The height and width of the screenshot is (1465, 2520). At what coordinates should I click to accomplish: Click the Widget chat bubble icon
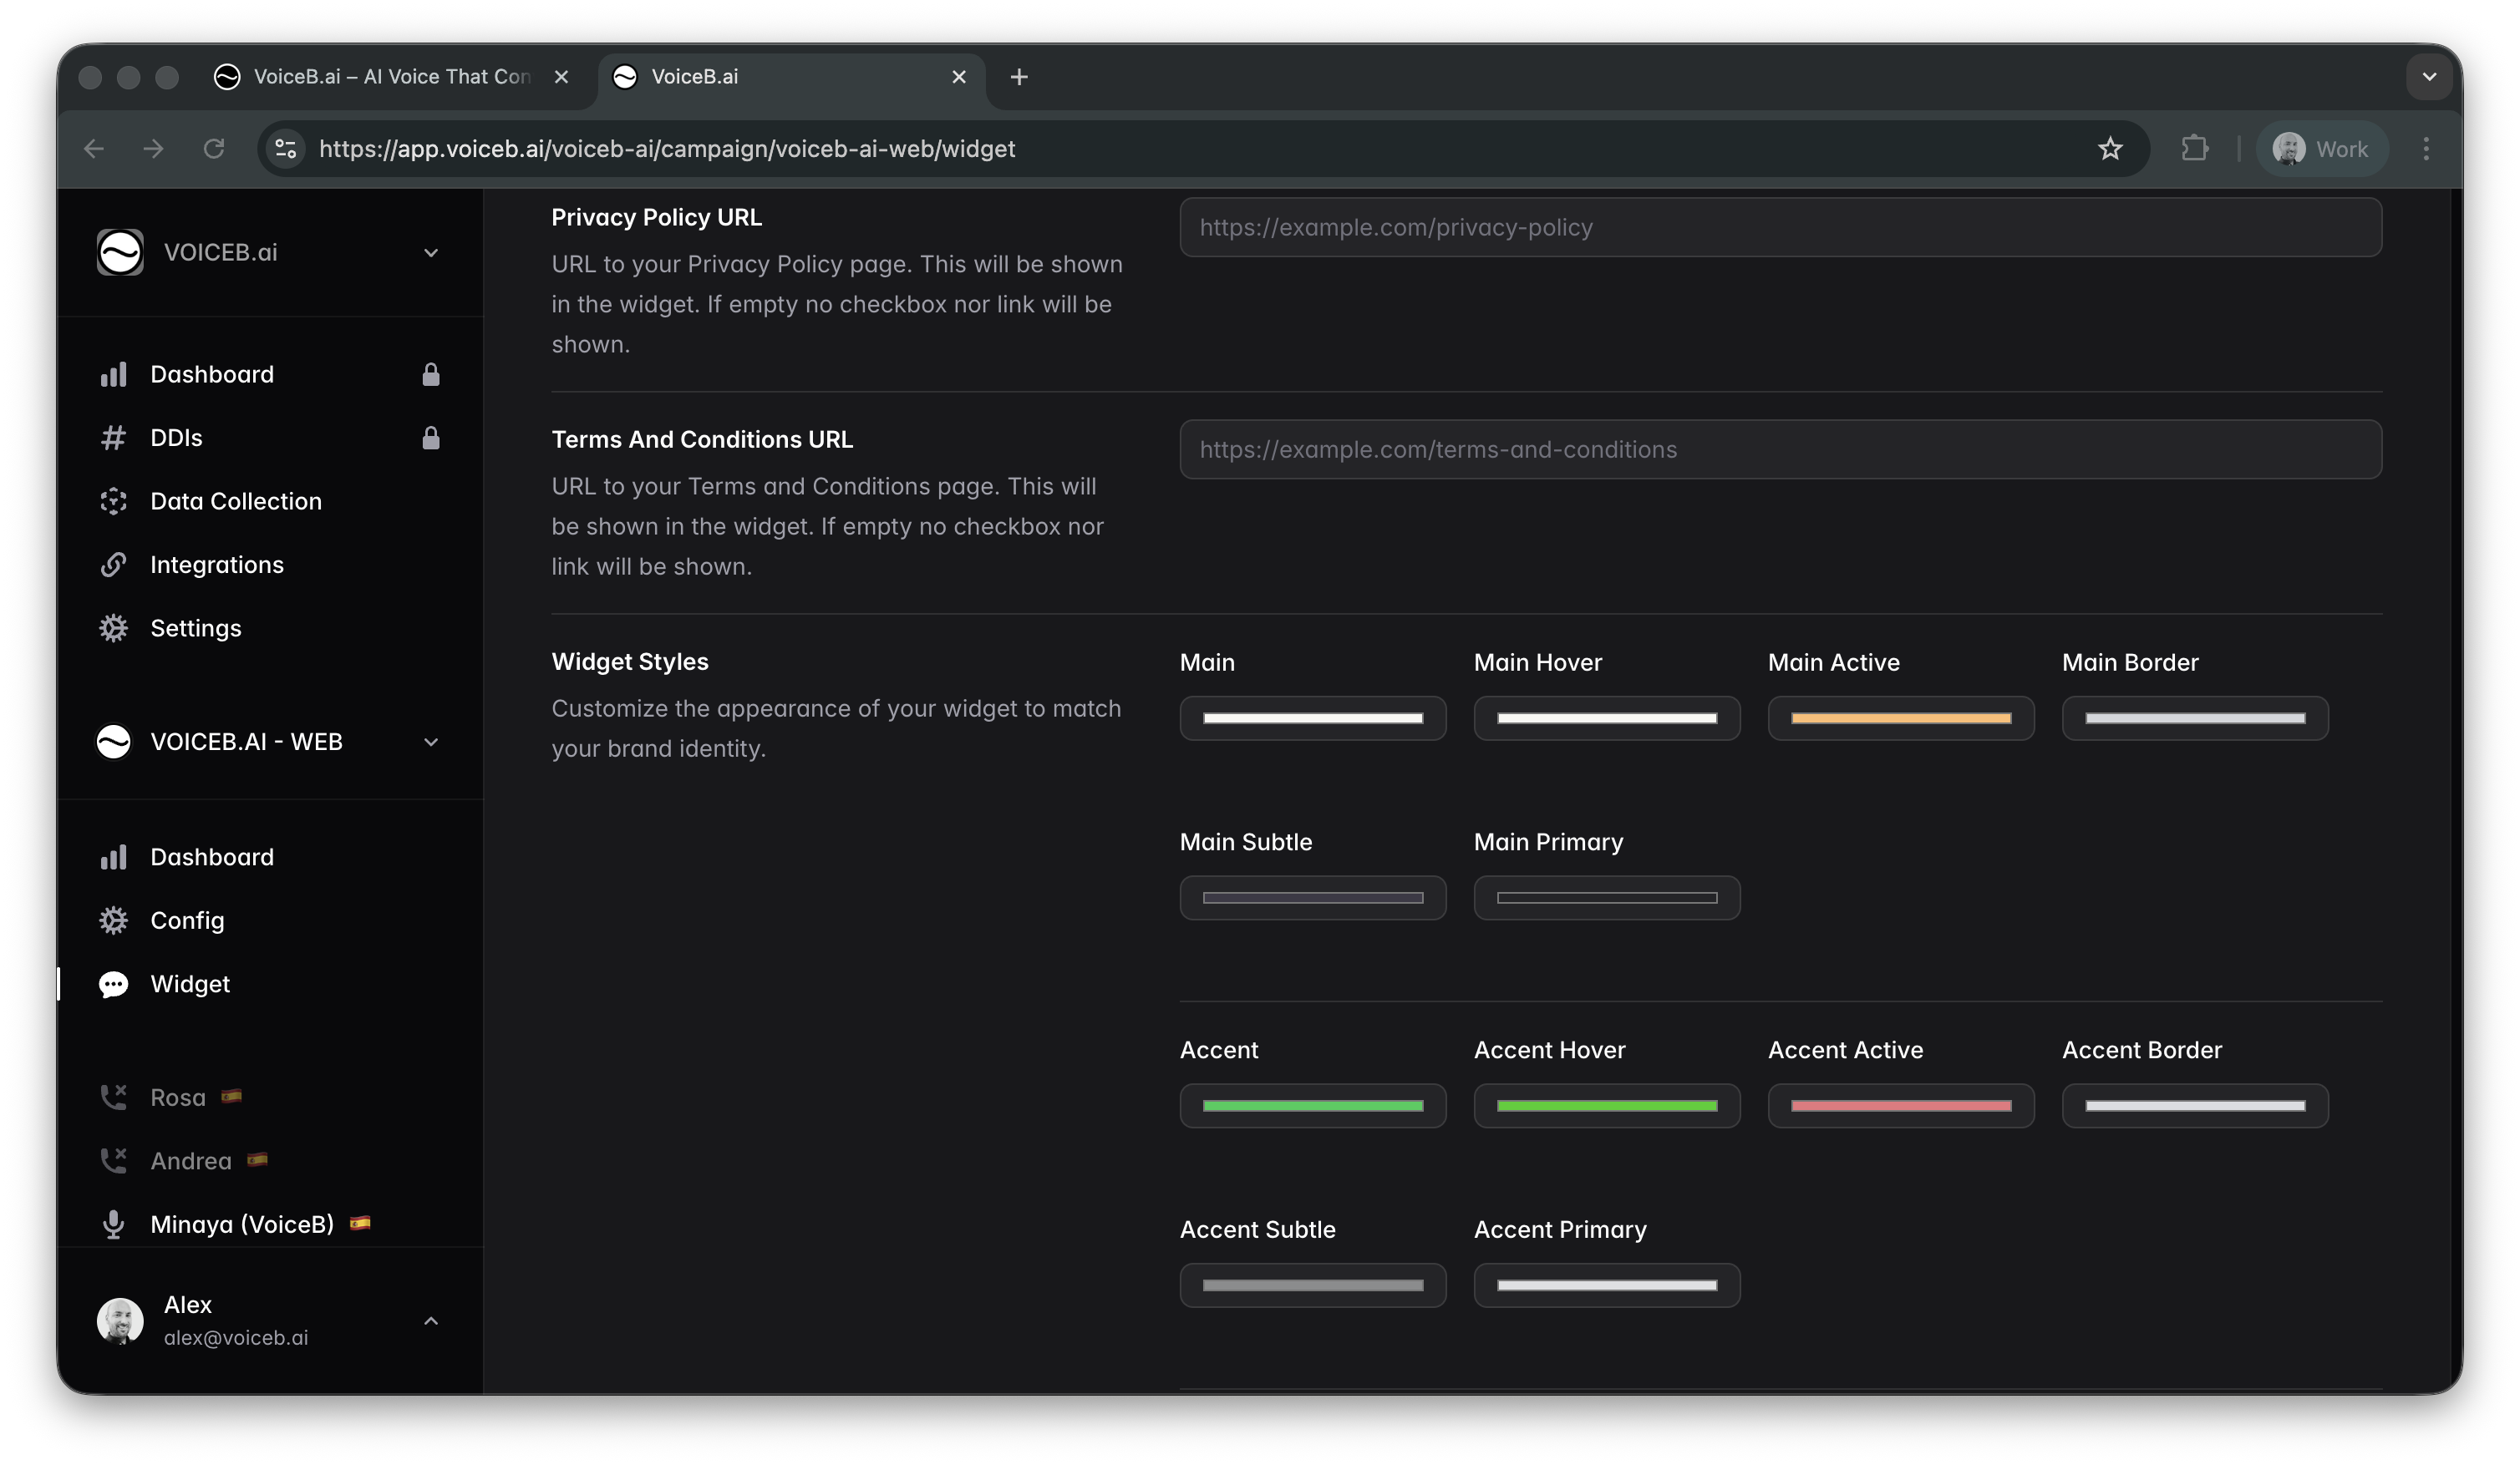[x=113, y=985]
